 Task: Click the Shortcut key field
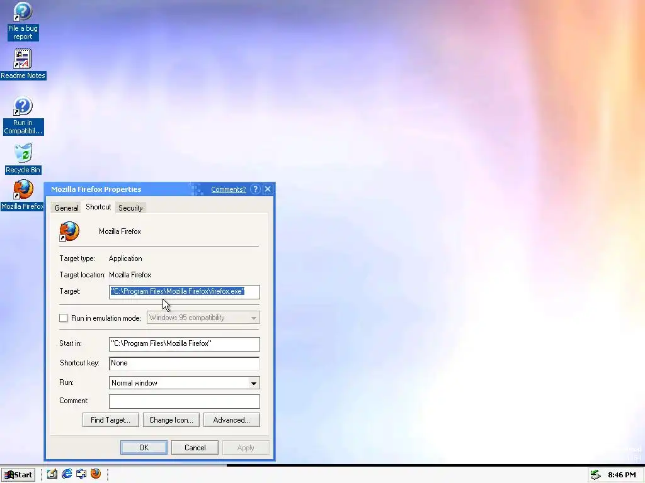[185, 363]
